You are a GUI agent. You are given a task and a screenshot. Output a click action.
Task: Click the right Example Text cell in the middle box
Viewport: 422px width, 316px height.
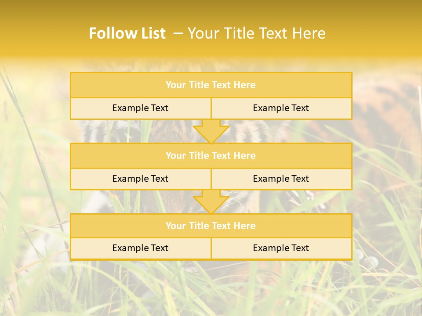point(281,179)
